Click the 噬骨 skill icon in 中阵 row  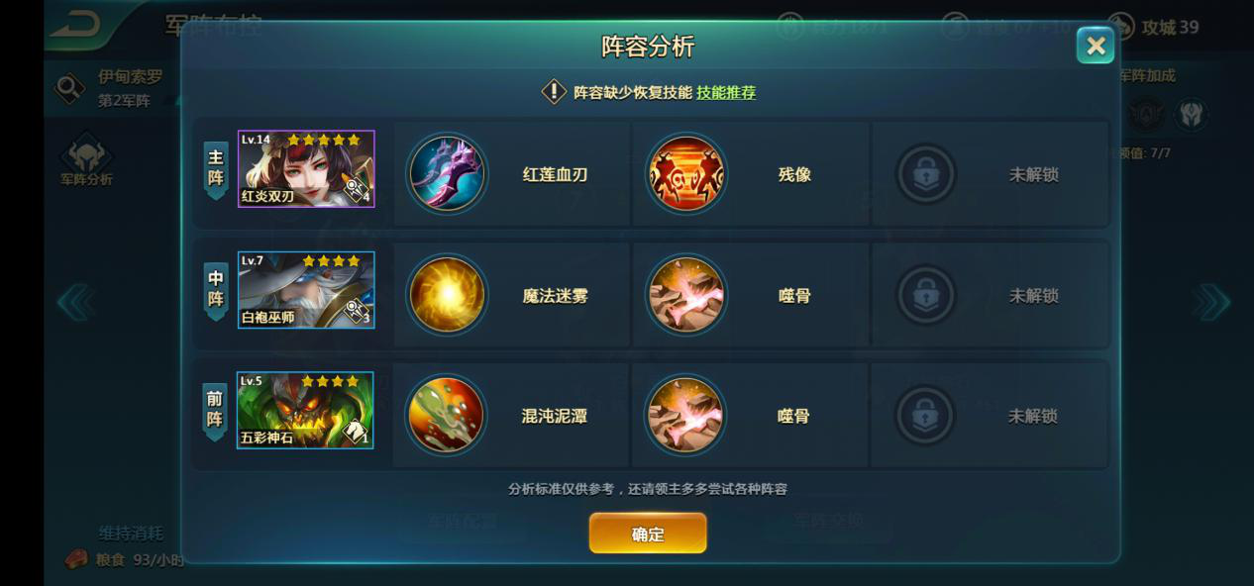click(x=686, y=295)
